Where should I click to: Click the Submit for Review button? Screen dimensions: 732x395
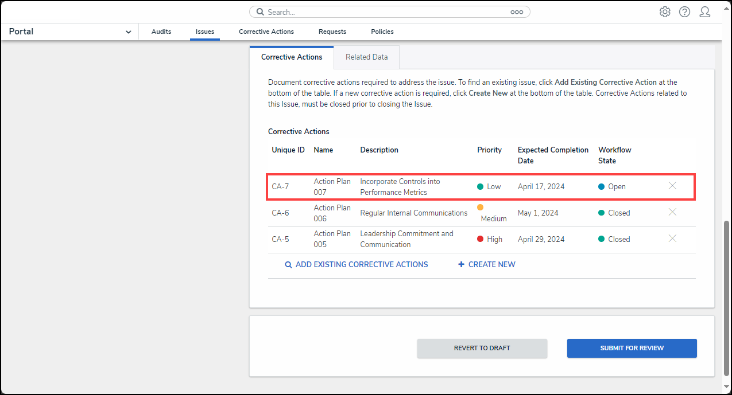632,348
